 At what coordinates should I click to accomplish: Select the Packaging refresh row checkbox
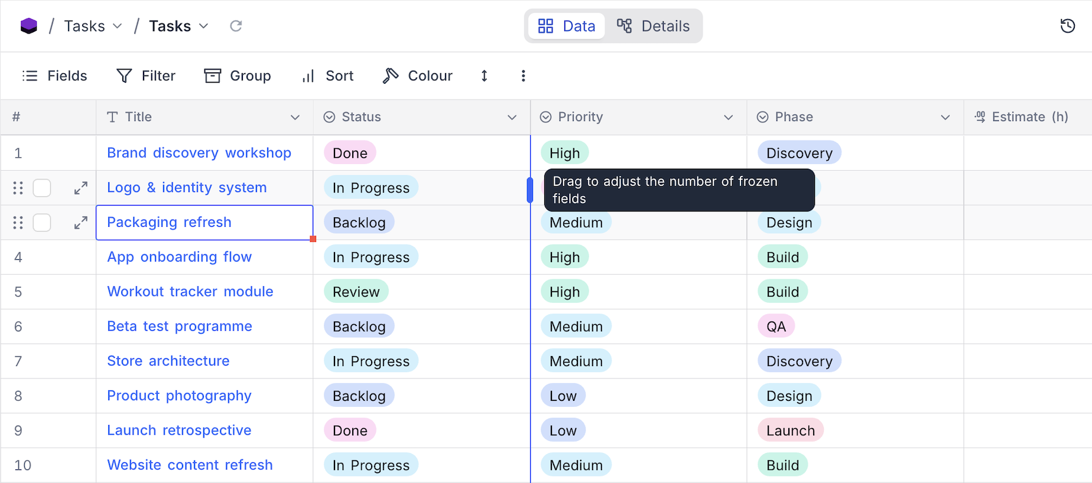click(42, 223)
